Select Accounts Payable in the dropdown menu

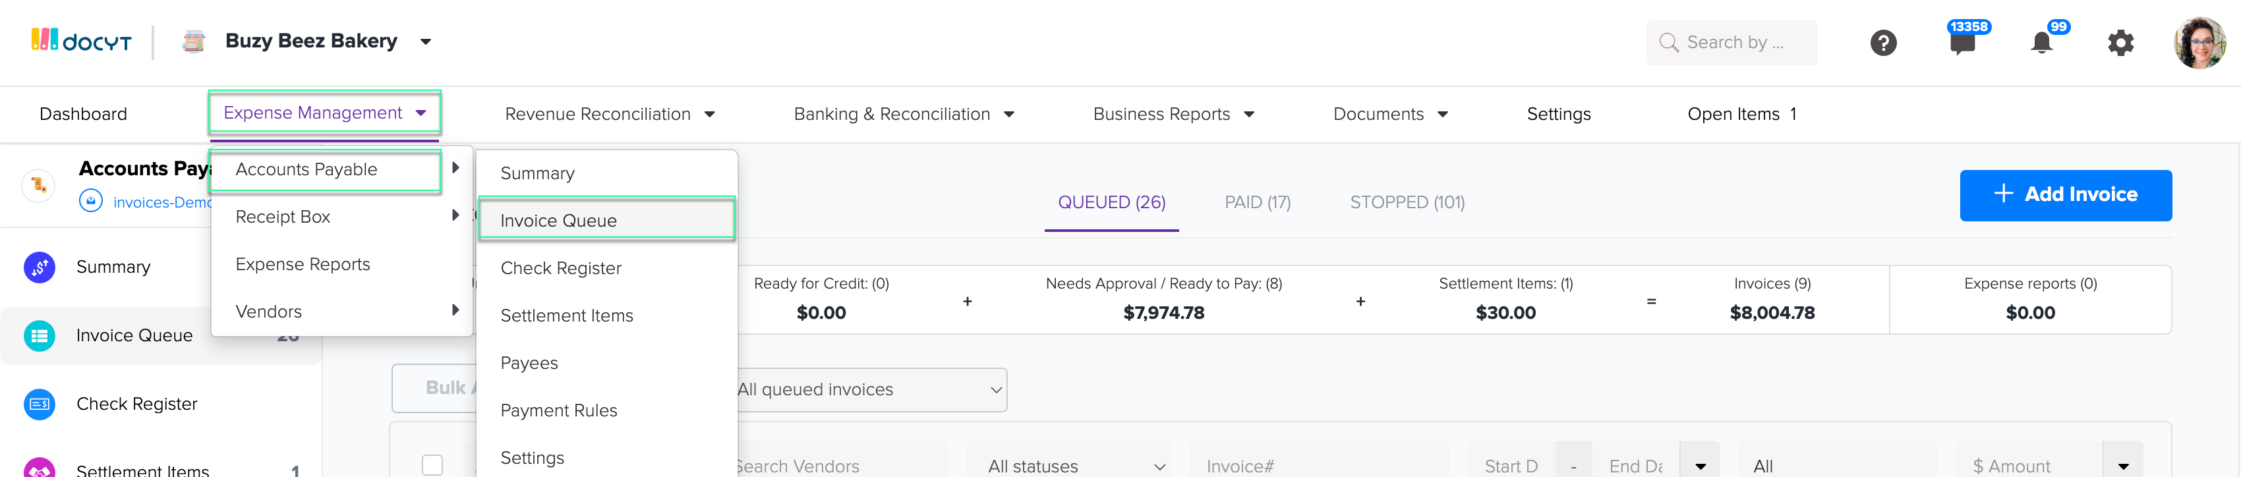pos(326,169)
